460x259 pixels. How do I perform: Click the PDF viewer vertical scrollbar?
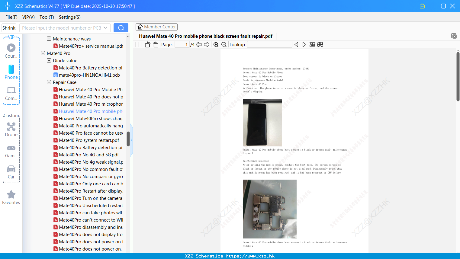(x=458, y=77)
